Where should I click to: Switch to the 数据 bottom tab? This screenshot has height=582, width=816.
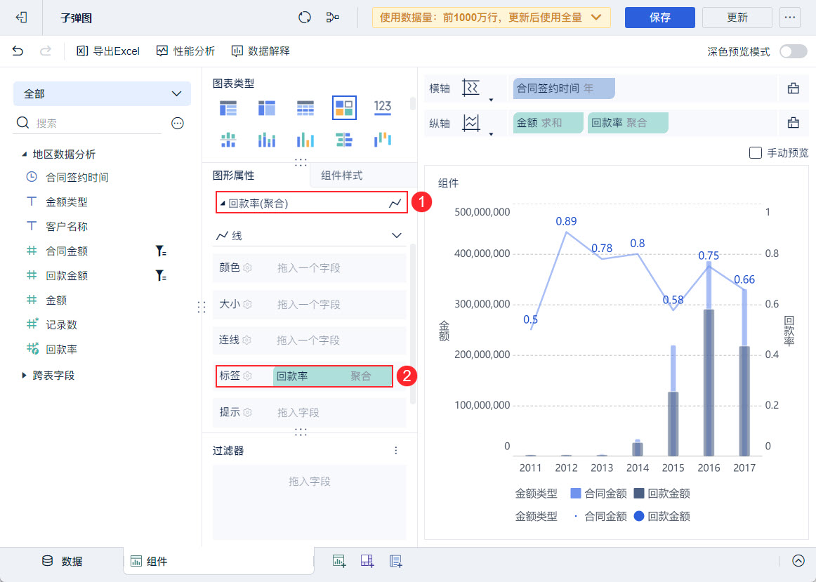point(62,561)
